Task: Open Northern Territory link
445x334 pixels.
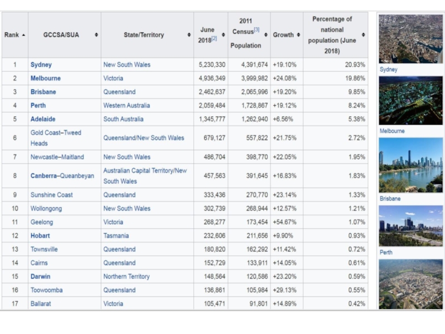Action: pos(126,277)
